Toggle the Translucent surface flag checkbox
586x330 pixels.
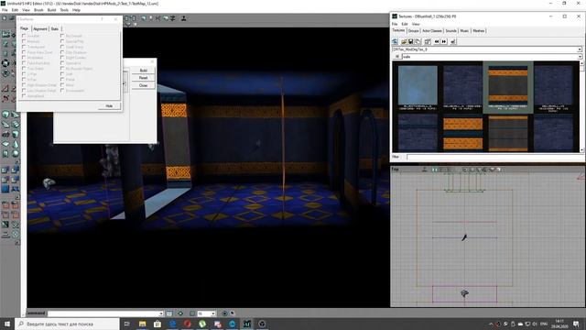coord(24,47)
